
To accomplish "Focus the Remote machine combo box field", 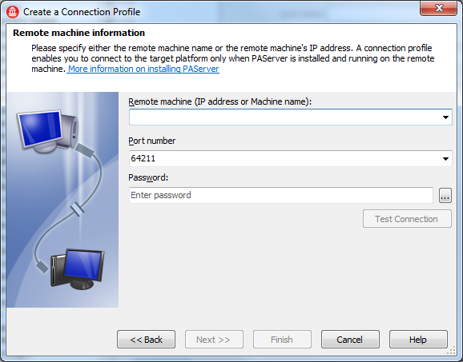I will (x=290, y=117).
